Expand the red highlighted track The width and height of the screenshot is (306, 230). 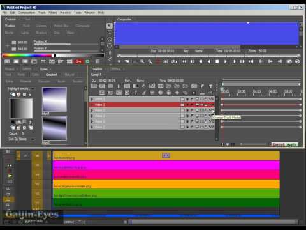click(x=92, y=105)
